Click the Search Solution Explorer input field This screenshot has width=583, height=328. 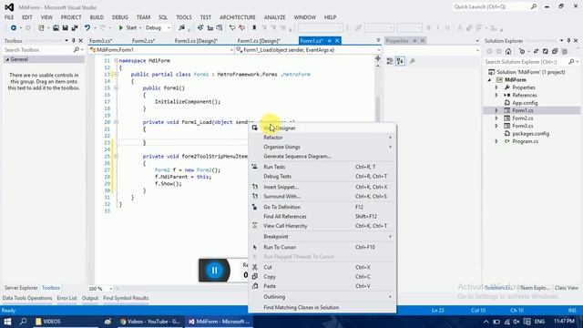(x=526, y=62)
